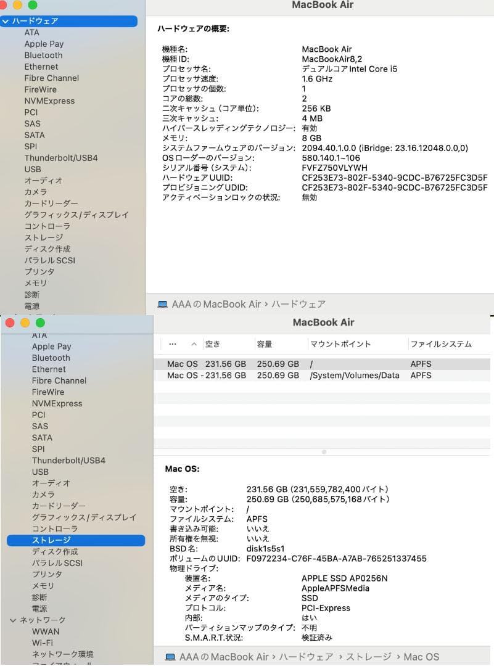The height and width of the screenshot is (666, 494).
Task: Collapse the ハードウェア sidebar section
Action: pyautogui.click(x=6, y=21)
